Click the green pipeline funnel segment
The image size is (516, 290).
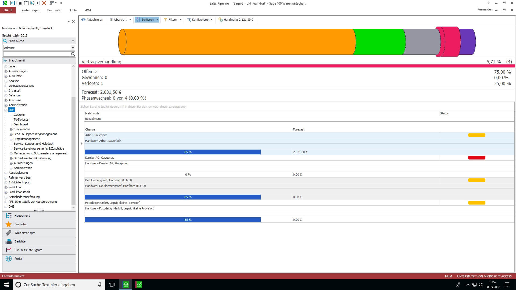pos(379,42)
